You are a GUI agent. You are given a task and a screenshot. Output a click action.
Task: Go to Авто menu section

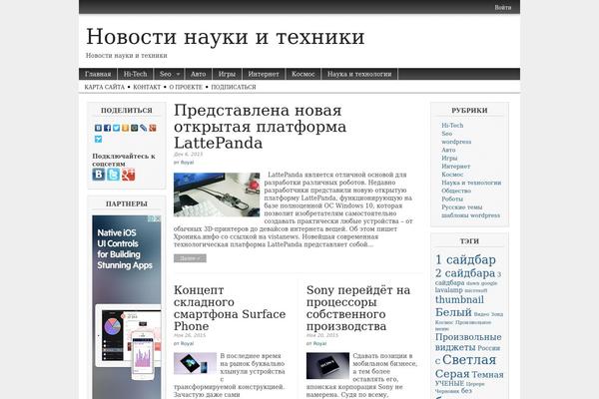pos(198,74)
